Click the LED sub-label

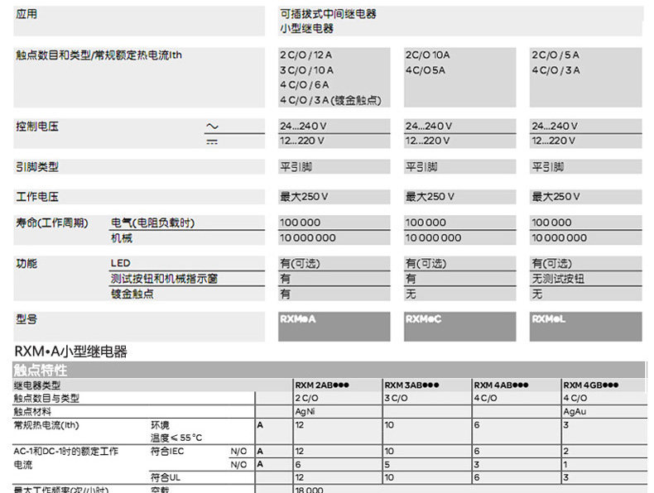(121, 263)
